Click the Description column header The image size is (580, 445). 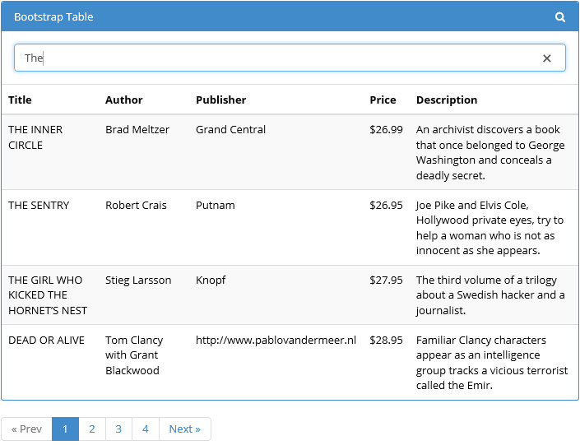click(x=447, y=100)
